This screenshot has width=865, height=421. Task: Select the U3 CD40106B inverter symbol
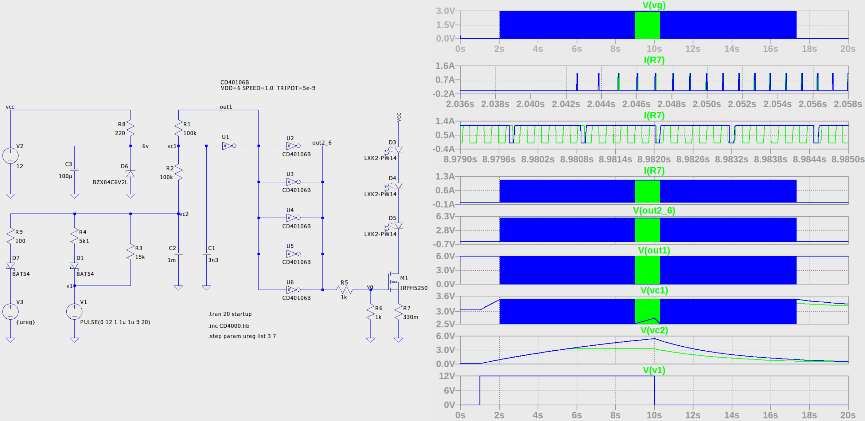pos(293,182)
